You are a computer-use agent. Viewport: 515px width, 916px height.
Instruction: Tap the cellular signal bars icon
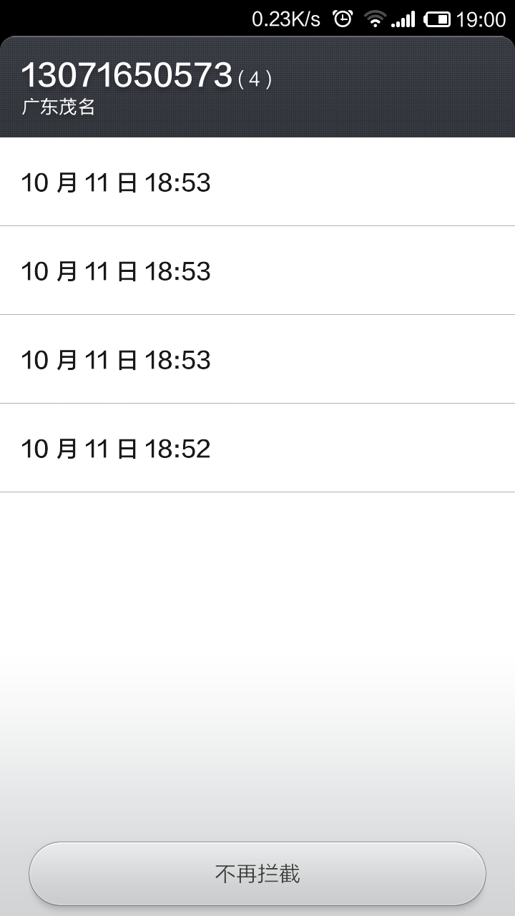(x=403, y=19)
